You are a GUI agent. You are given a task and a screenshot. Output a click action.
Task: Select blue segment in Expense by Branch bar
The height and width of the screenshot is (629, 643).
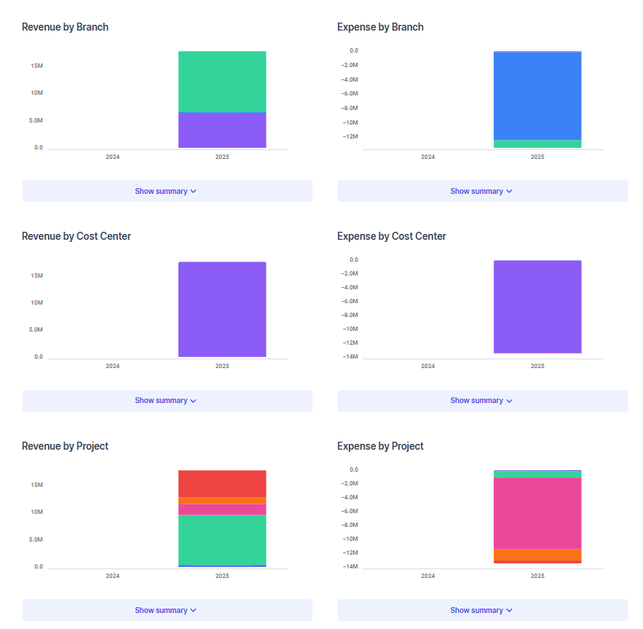537,95
